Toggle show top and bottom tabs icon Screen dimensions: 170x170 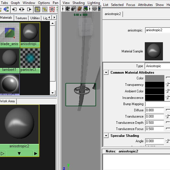coord(37,9)
